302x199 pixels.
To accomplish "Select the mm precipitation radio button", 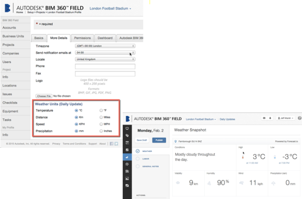I will (76, 131).
